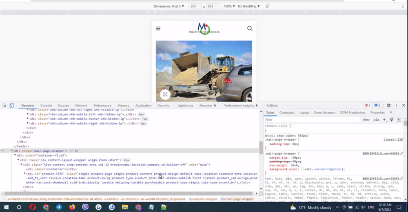This screenshot has width=408, height=212.
Task: Open the Windows Start menu
Action: click(6, 207)
